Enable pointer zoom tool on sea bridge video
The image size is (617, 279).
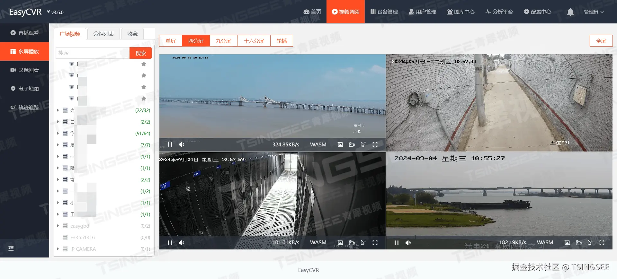363,144
